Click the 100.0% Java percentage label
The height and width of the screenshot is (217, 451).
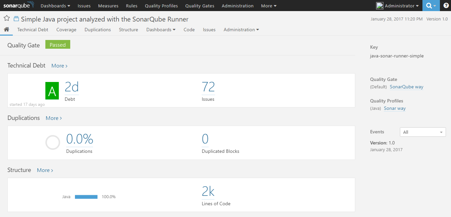[x=109, y=197]
